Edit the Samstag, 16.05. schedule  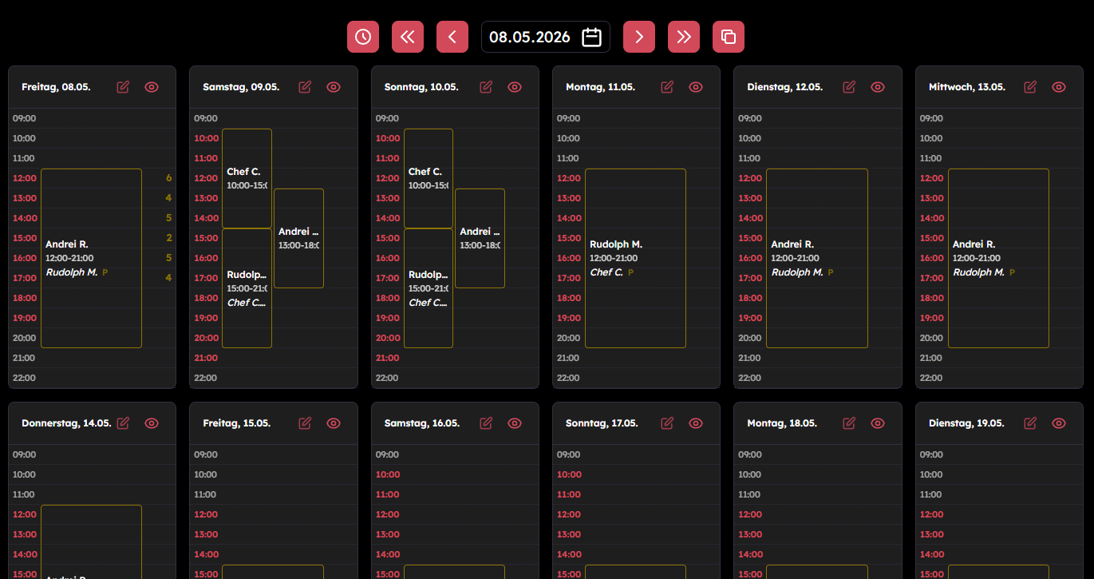click(486, 423)
